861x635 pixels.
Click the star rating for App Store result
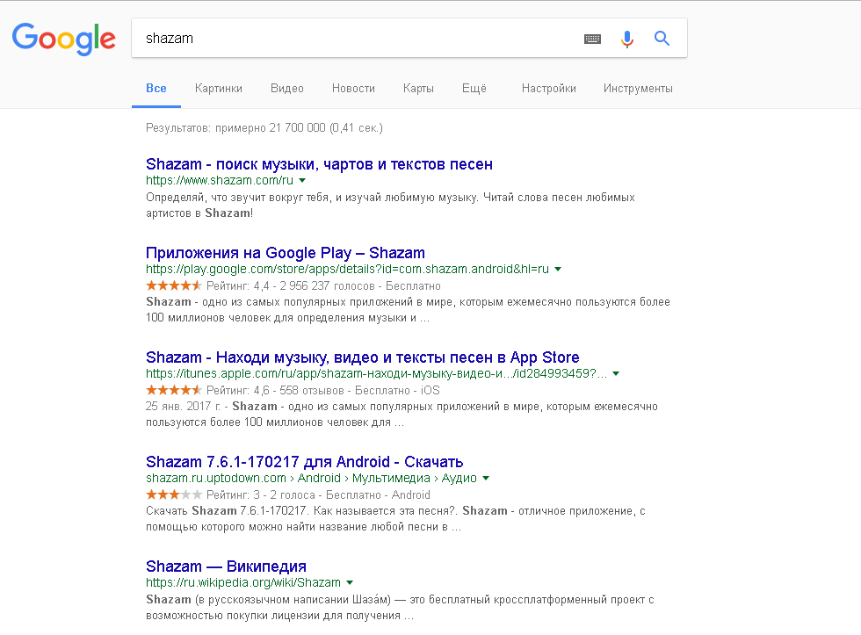coord(174,390)
